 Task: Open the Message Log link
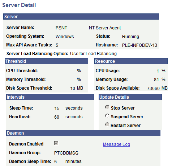[116, 144]
